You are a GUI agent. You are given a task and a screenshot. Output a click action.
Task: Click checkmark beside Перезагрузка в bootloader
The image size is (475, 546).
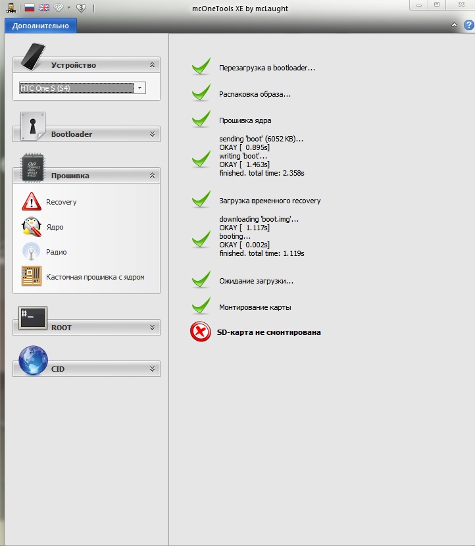201,66
